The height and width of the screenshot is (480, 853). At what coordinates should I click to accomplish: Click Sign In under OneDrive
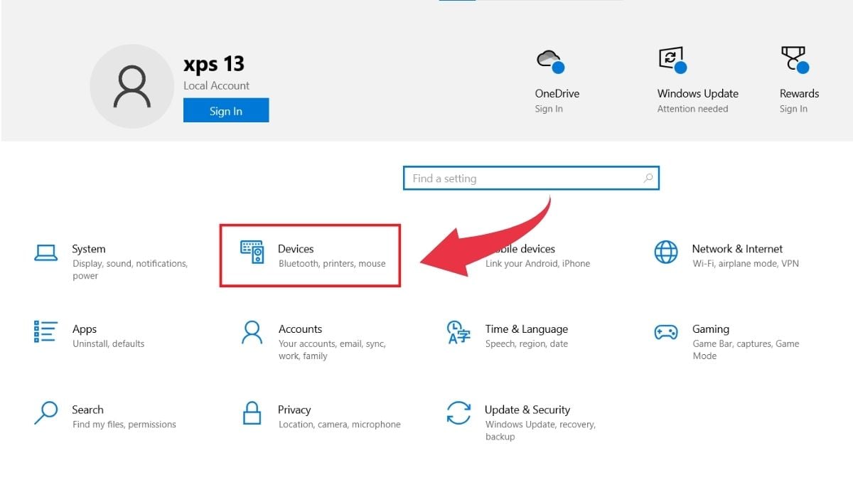point(549,109)
